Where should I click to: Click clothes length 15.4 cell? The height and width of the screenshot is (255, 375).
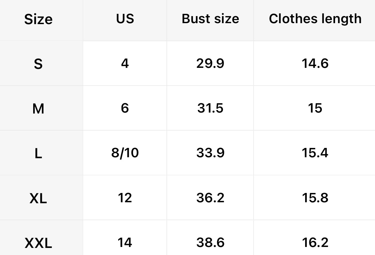tap(315, 153)
